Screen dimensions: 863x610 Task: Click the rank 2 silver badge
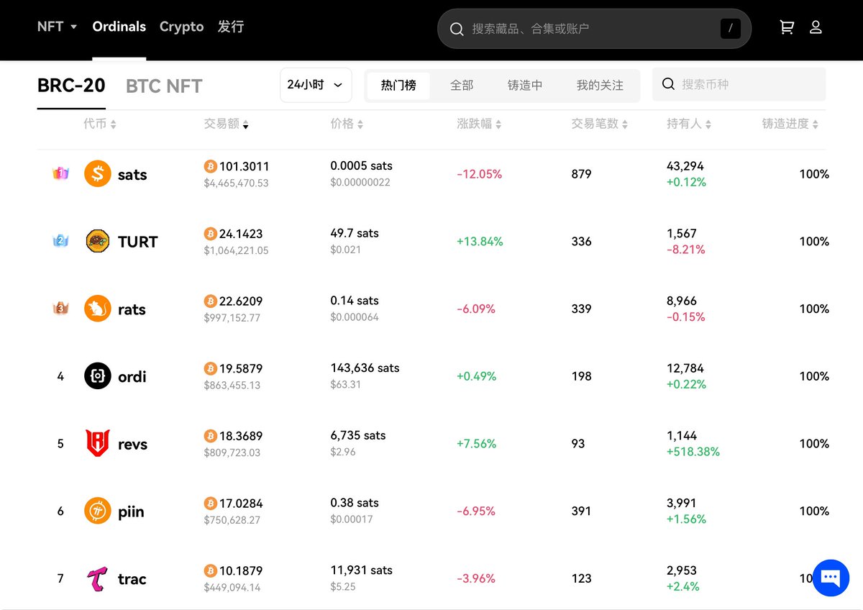click(60, 241)
